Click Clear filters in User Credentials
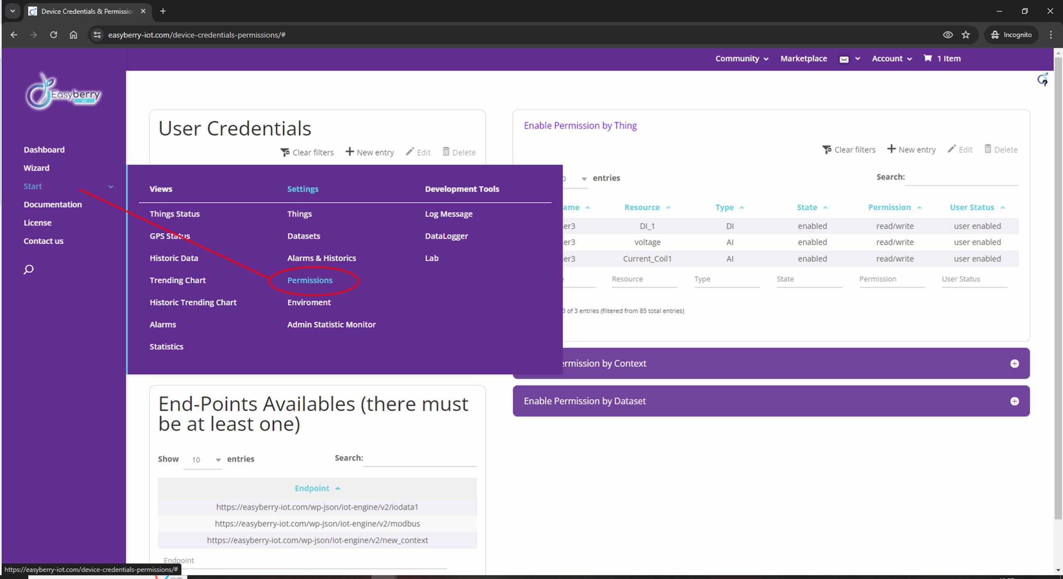The height and width of the screenshot is (579, 1063). coord(307,152)
